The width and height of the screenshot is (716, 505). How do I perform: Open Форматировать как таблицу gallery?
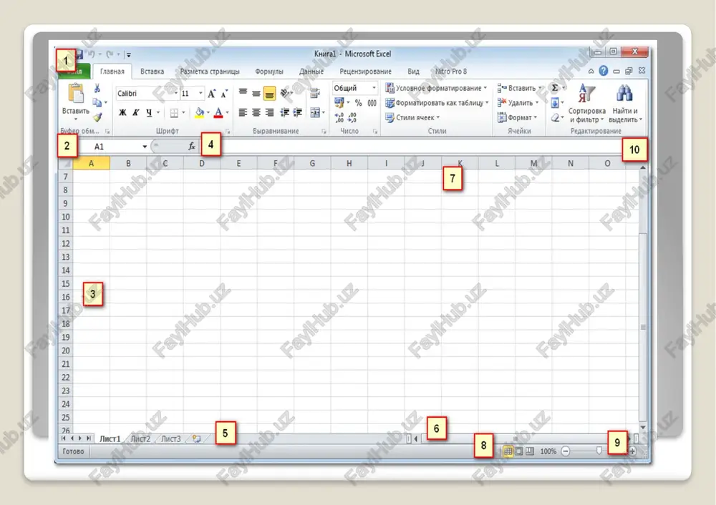(x=437, y=102)
